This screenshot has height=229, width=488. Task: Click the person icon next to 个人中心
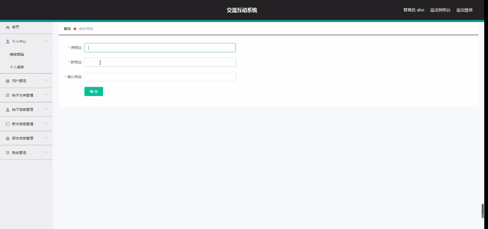point(7,41)
